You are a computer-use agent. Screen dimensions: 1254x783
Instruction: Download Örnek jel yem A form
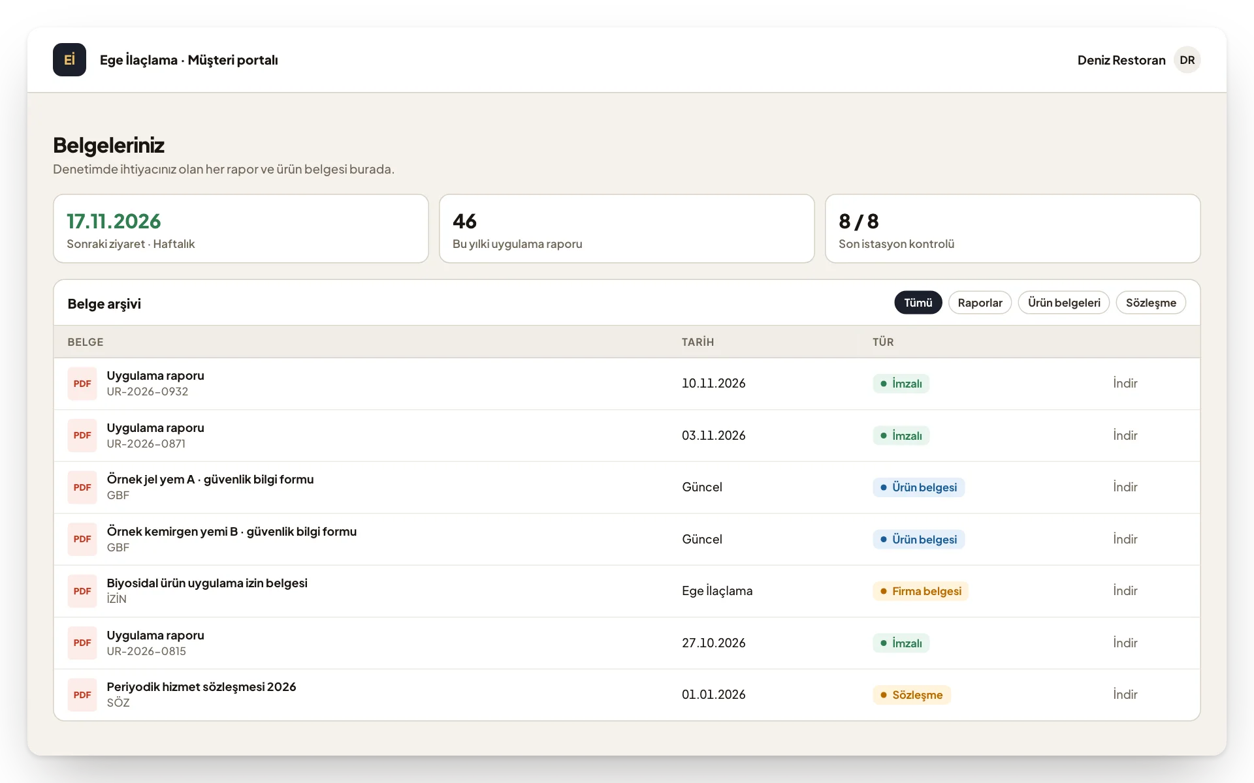click(1125, 487)
